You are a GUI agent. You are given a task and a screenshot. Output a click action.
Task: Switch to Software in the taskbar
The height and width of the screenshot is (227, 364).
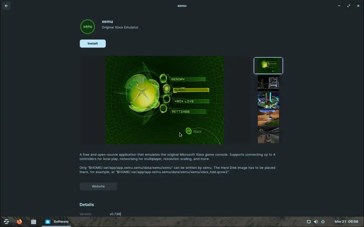click(56, 222)
